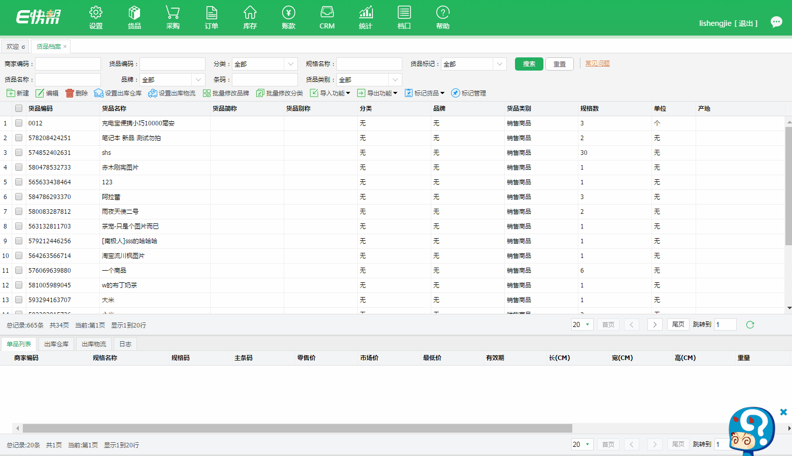Toggle the select-all checkbox in table header
Viewport: 792px width, 456px height.
19,108
